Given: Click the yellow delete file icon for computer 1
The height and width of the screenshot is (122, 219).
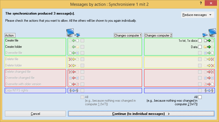Looking at the screenshot, I should coord(73,59).
